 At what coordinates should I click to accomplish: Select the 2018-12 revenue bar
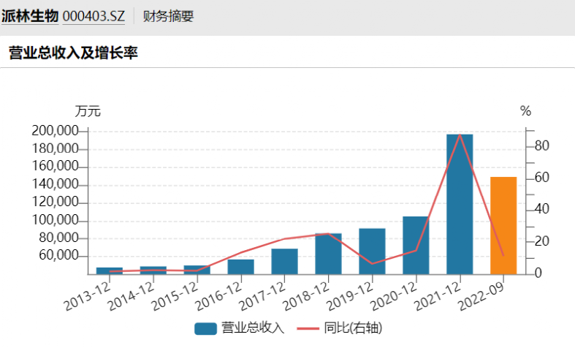pyautogui.click(x=328, y=254)
